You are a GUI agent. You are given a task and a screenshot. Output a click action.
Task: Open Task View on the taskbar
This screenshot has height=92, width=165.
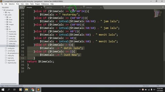pos(14,90)
